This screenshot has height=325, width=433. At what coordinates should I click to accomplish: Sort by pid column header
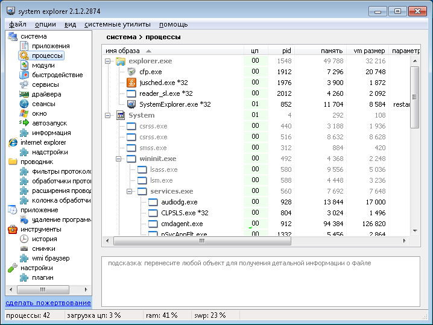[281, 51]
